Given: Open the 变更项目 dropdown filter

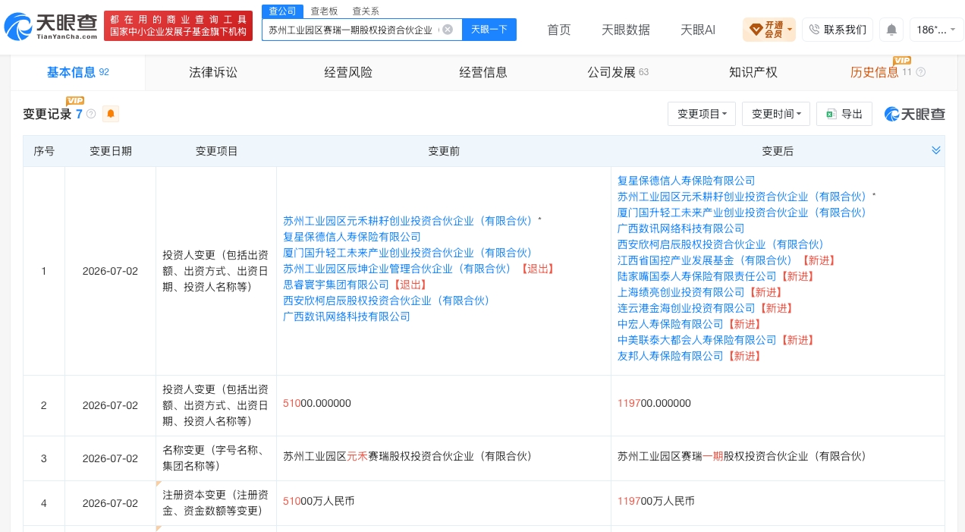Looking at the screenshot, I should 702,114.
